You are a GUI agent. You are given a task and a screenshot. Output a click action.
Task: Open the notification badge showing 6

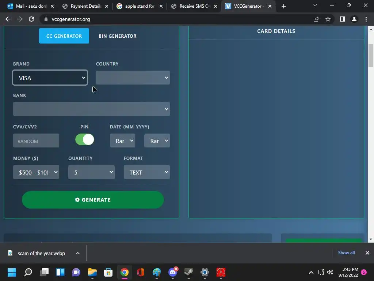(x=364, y=272)
